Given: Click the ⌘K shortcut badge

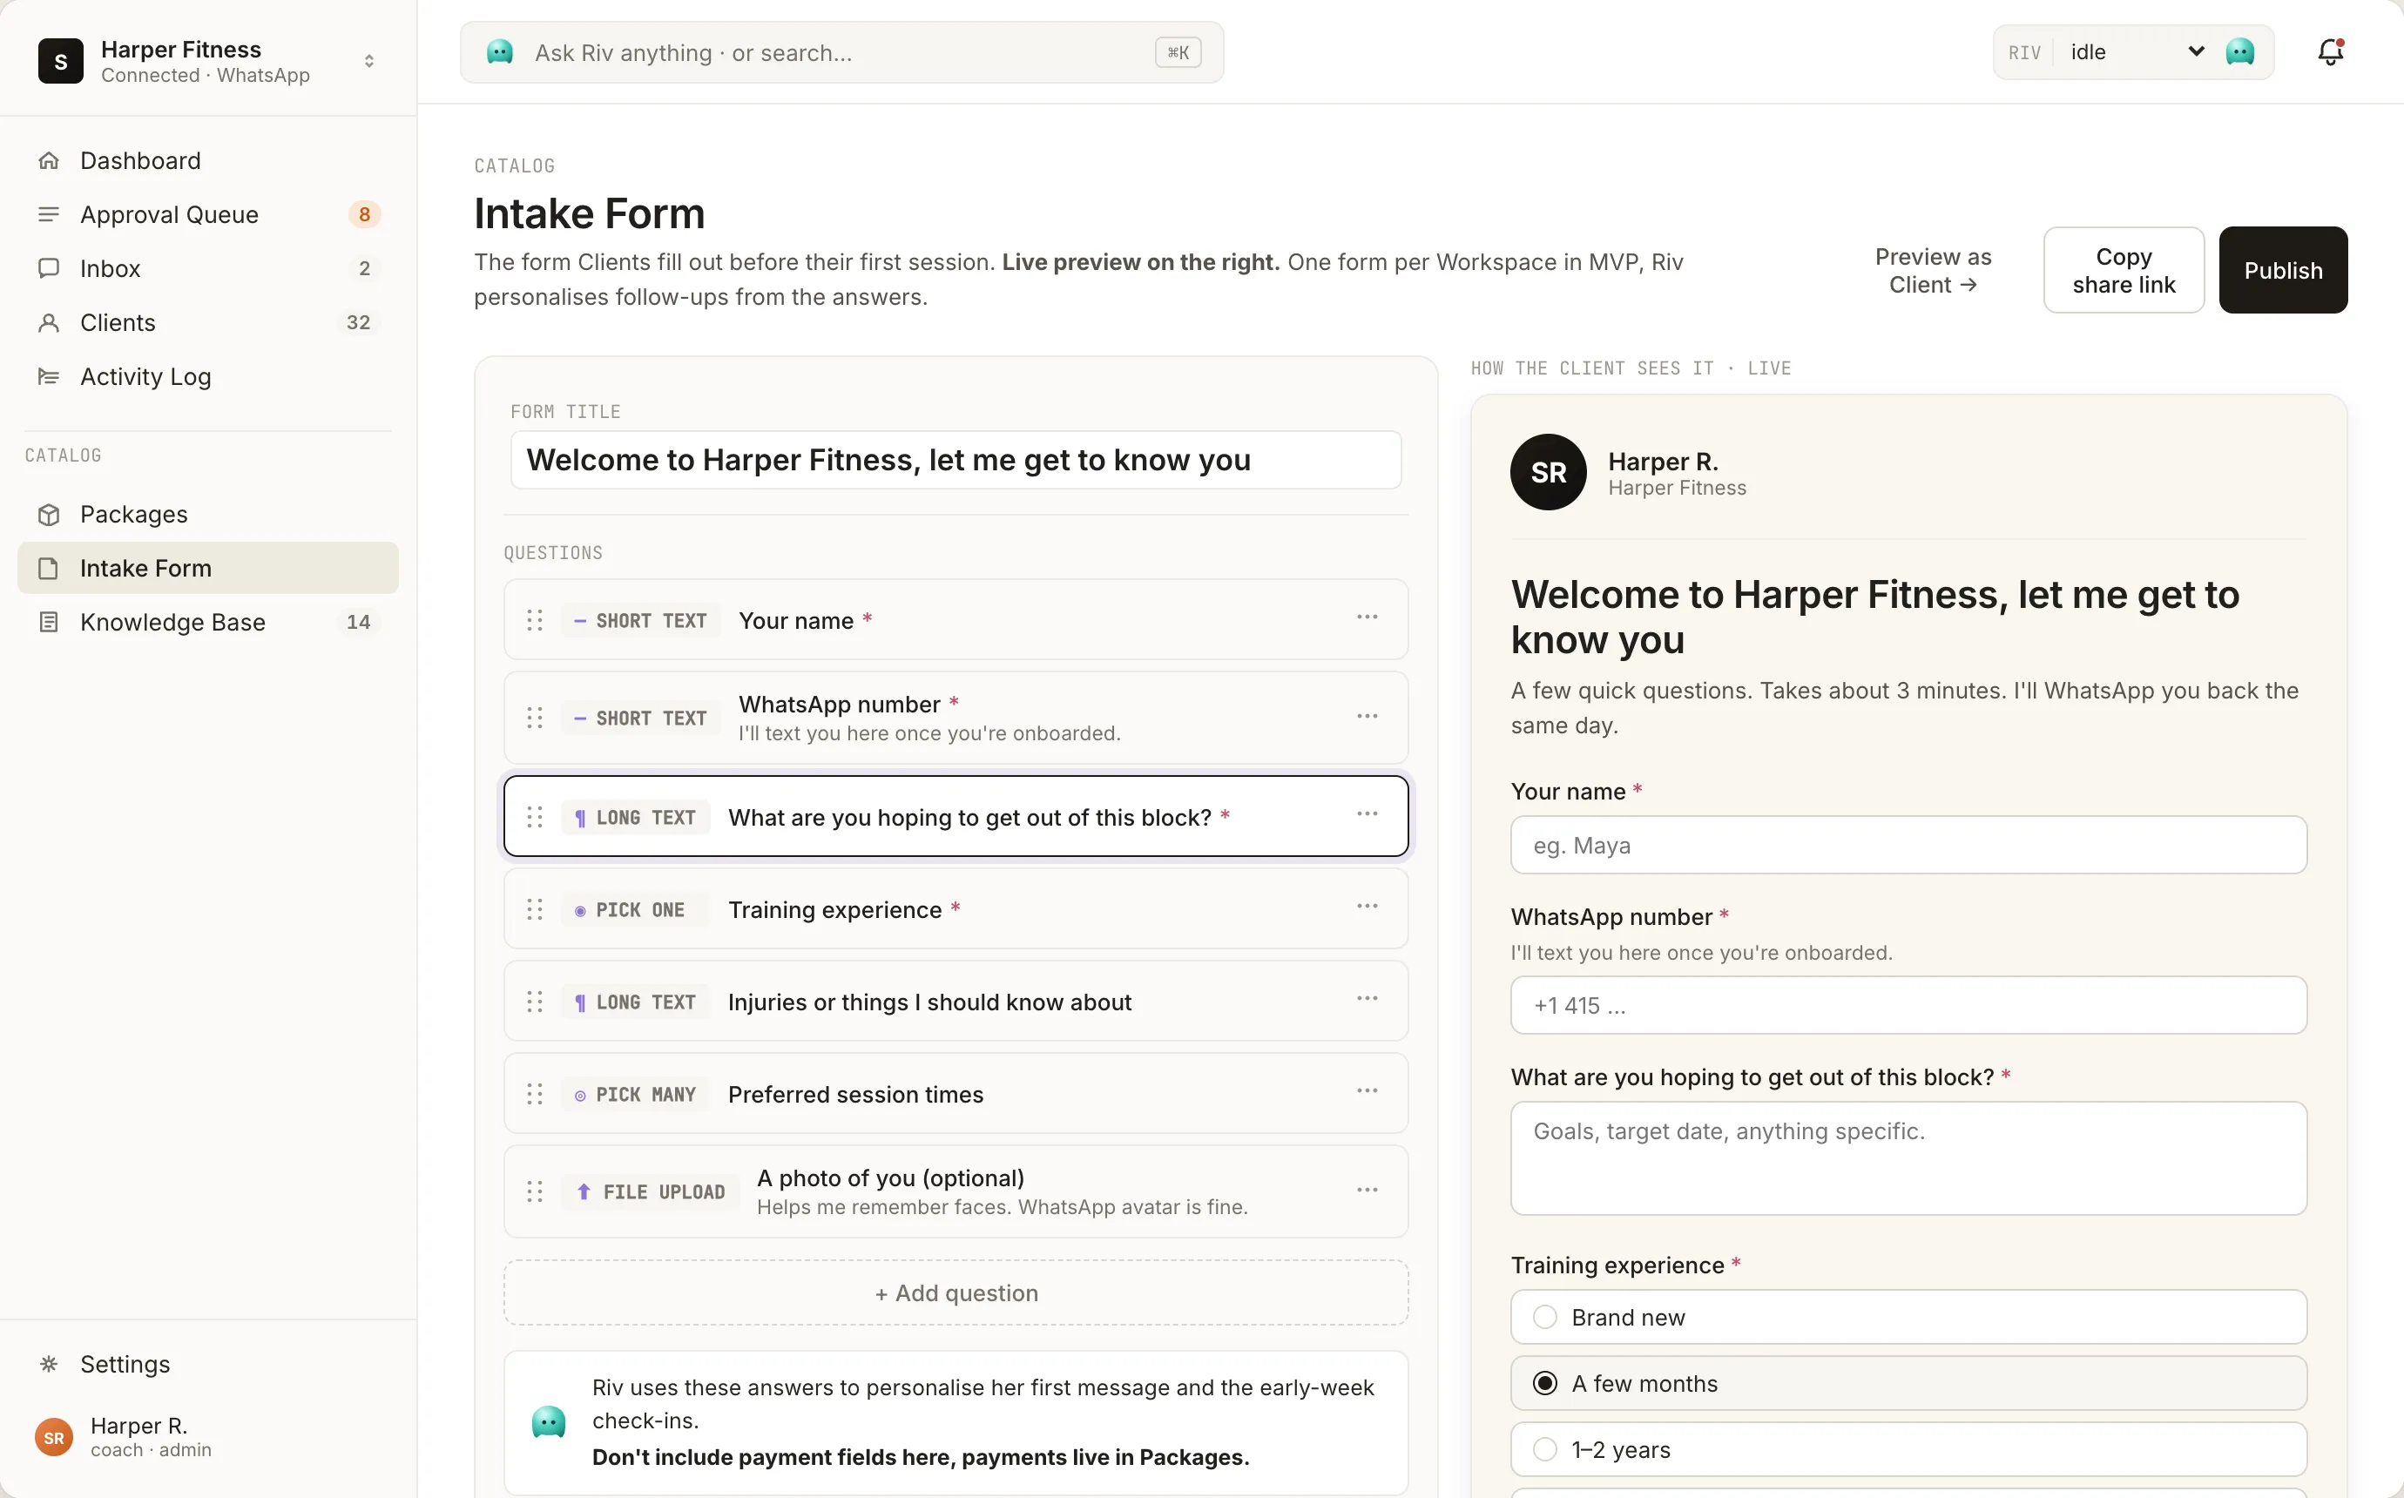Looking at the screenshot, I should pyautogui.click(x=1178, y=52).
